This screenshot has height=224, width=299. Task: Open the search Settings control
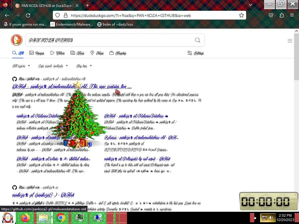point(195,53)
